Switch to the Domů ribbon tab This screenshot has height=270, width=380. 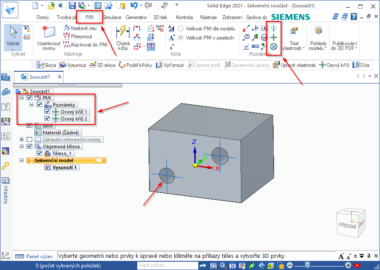tap(43, 17)
